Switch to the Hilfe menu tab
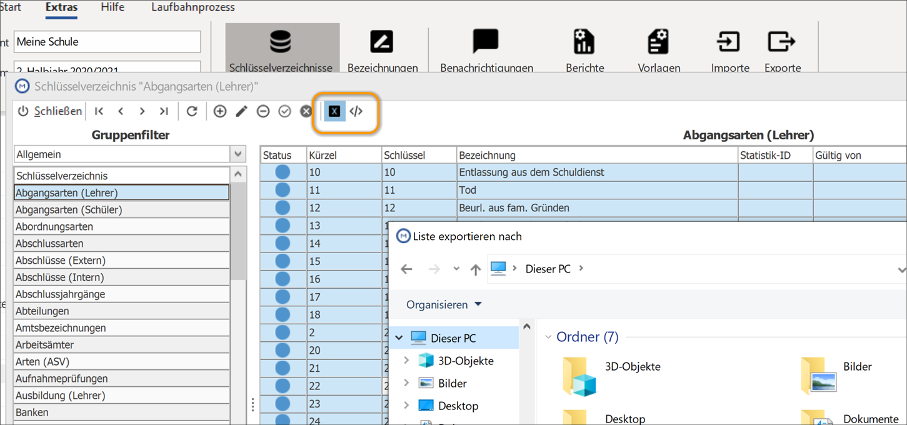Viewport: 907px width, 425px height. click(x=113, y=7)
